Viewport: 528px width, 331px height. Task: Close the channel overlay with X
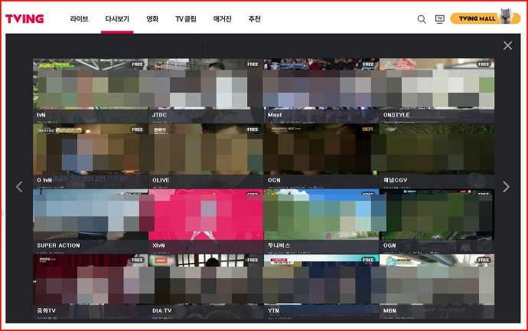[507, 45]
